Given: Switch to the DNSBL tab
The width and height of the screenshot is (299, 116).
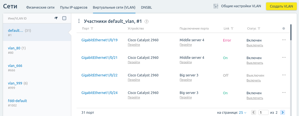Looking at the screenshot, I should 146,8.
